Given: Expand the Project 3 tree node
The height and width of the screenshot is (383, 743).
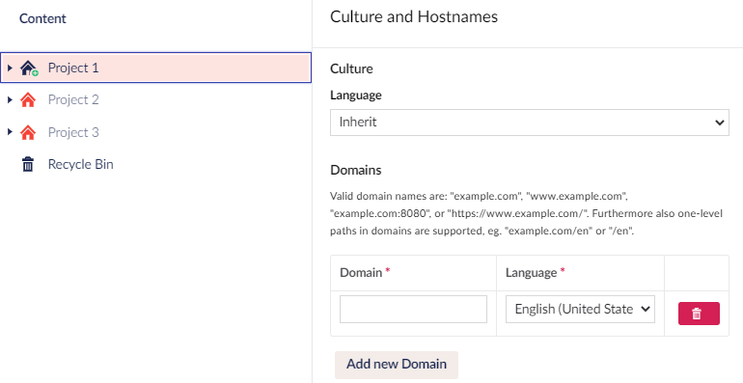Looking at the screenshot, I should [10, 132].
